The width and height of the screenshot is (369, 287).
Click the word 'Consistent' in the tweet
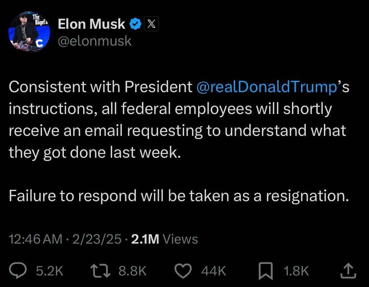pos(47,87)
